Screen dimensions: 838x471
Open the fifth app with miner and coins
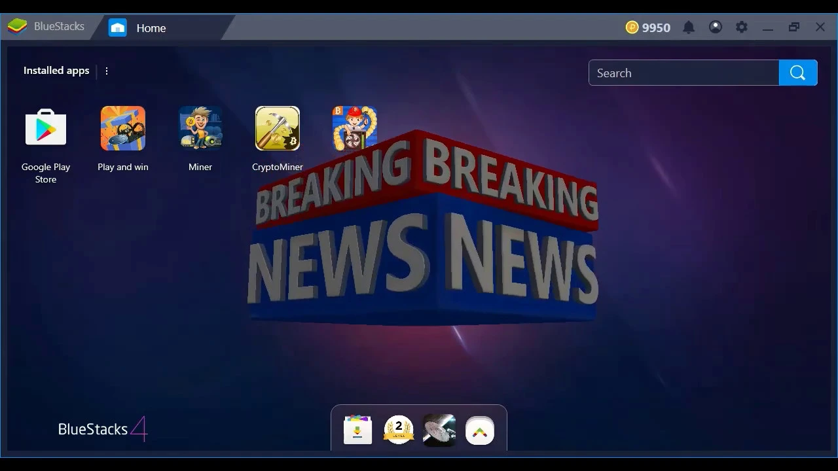pos(355,128)
